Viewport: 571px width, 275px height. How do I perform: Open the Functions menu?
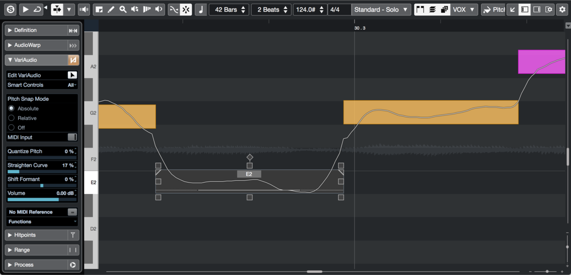tap(42, 222)
